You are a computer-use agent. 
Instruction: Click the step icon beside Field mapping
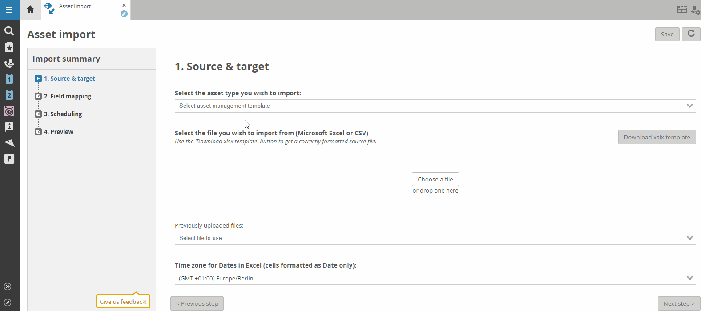[38, 96]
